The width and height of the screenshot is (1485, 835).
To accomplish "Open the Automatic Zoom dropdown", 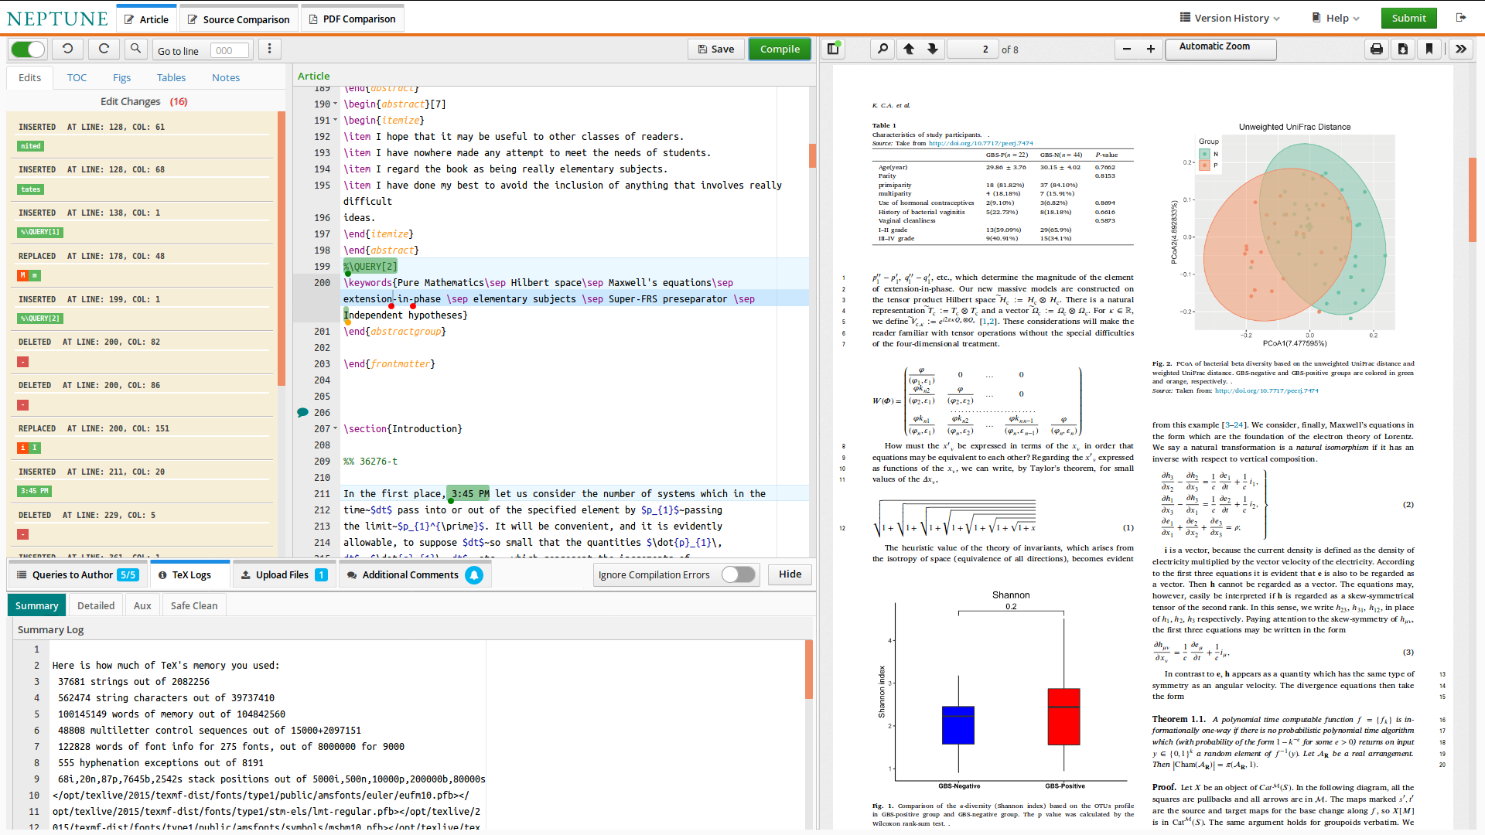I will tap(1220, 48).
